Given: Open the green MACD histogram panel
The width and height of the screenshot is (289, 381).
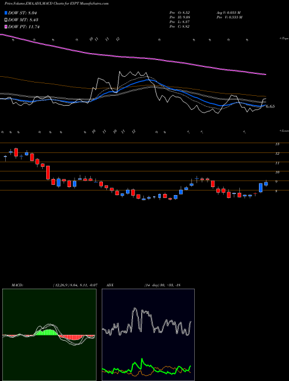Looking at the screenshot, I should pyautogui.click(x=49, y=335).
